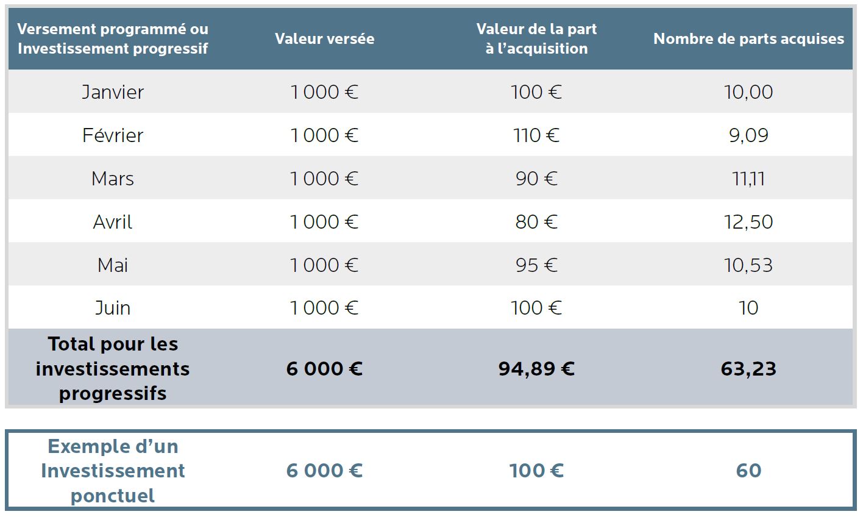Viewport: 863px width, 517px height.
Task: Select the Février month cell
Action: (113, 135)
